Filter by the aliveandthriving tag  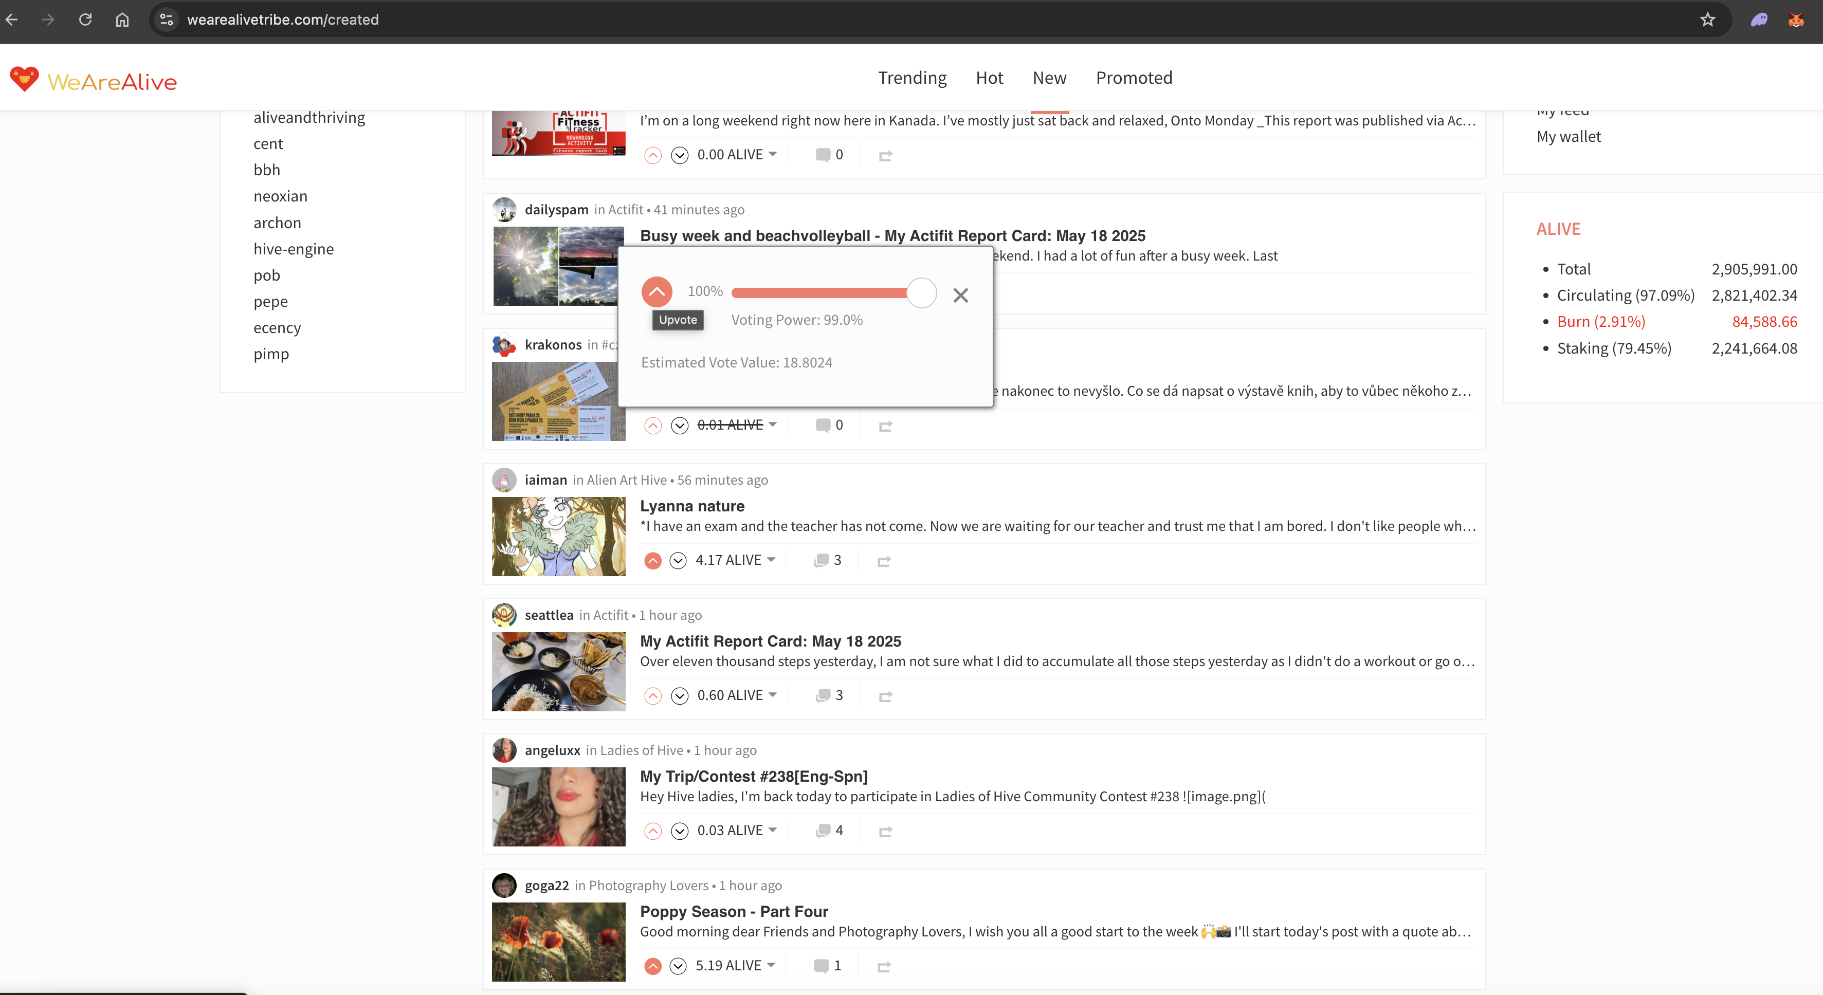(309, 118)
